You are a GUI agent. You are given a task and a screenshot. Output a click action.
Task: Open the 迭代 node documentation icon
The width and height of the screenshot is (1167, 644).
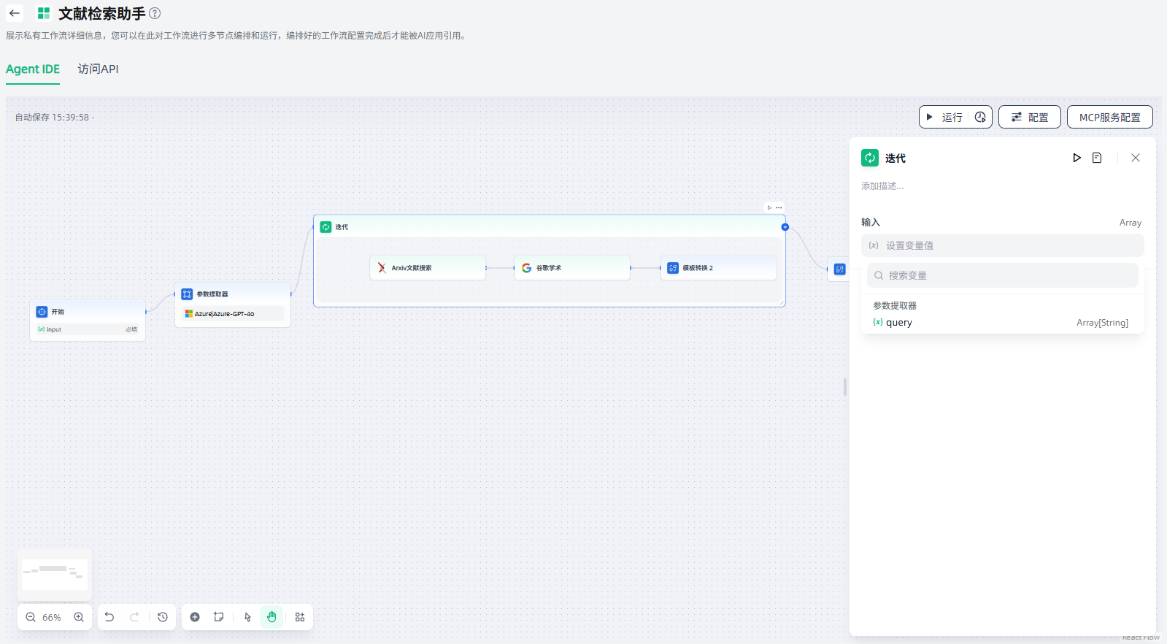[1097, 158]
